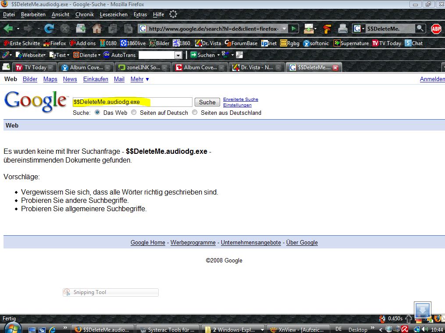
Task: Open Systerac Tools taskbar button
Action: tap(168, 329)
